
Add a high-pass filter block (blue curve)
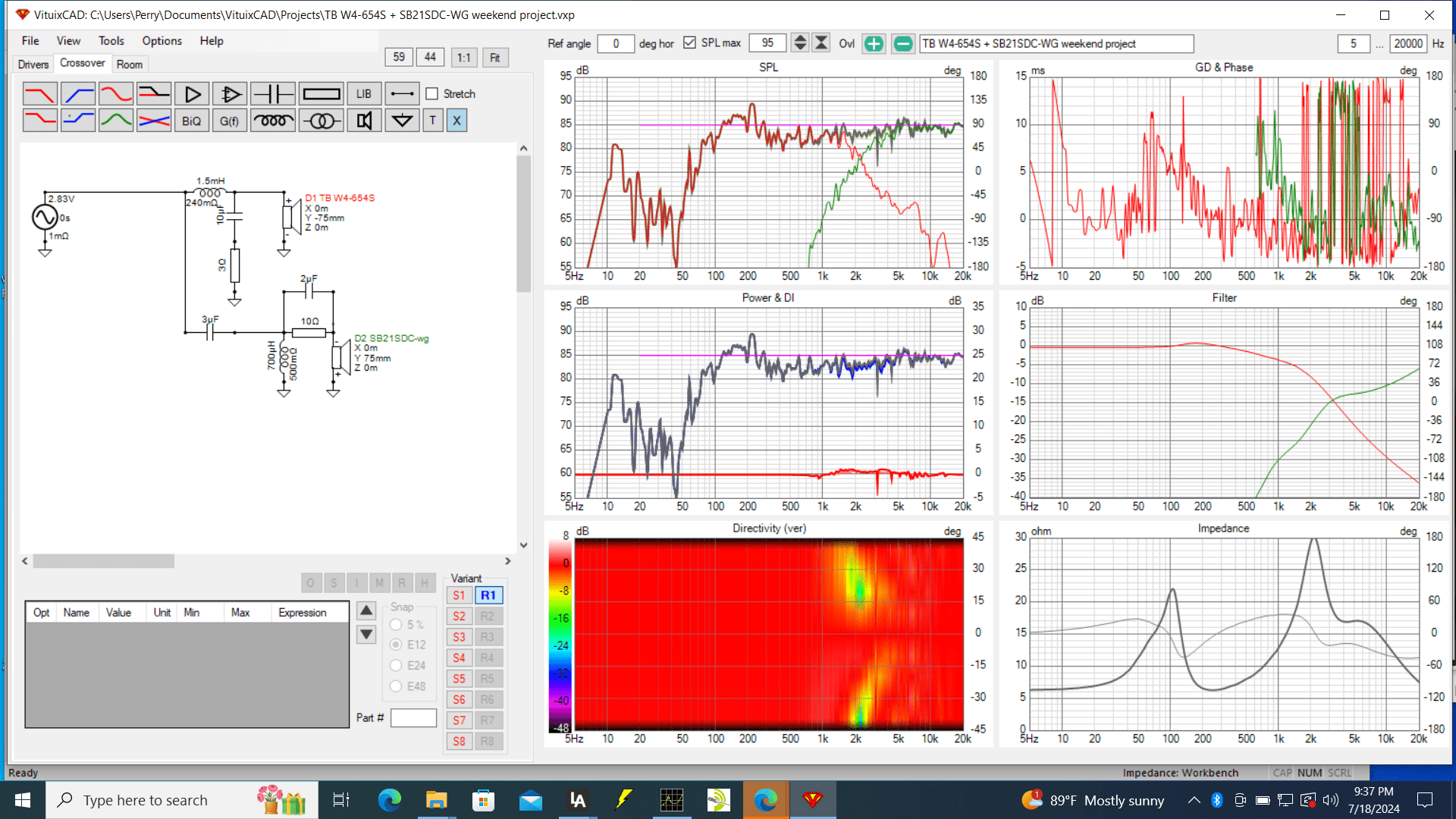[78, 94]
